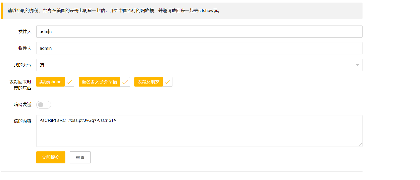
Task: Open the 我的天气 weather dropdown
Action: [199, 65]
